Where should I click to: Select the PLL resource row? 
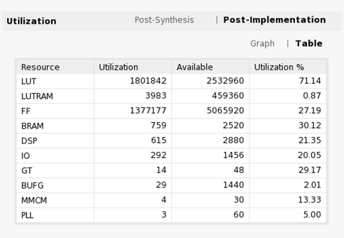[x=171, y=215]
